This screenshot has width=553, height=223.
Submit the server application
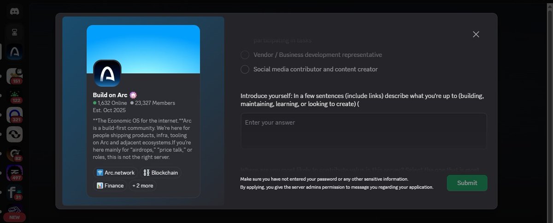467,183
